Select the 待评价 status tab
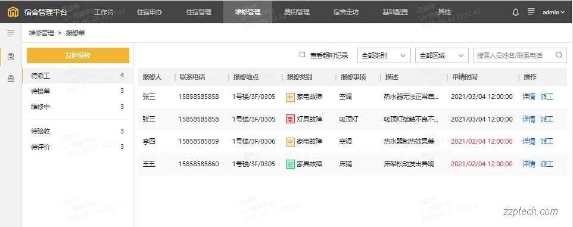Screen dimensions: 573x227 point(77,147)
